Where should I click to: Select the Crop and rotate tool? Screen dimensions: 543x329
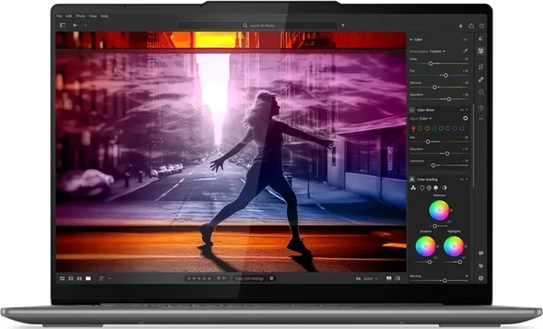481,65
